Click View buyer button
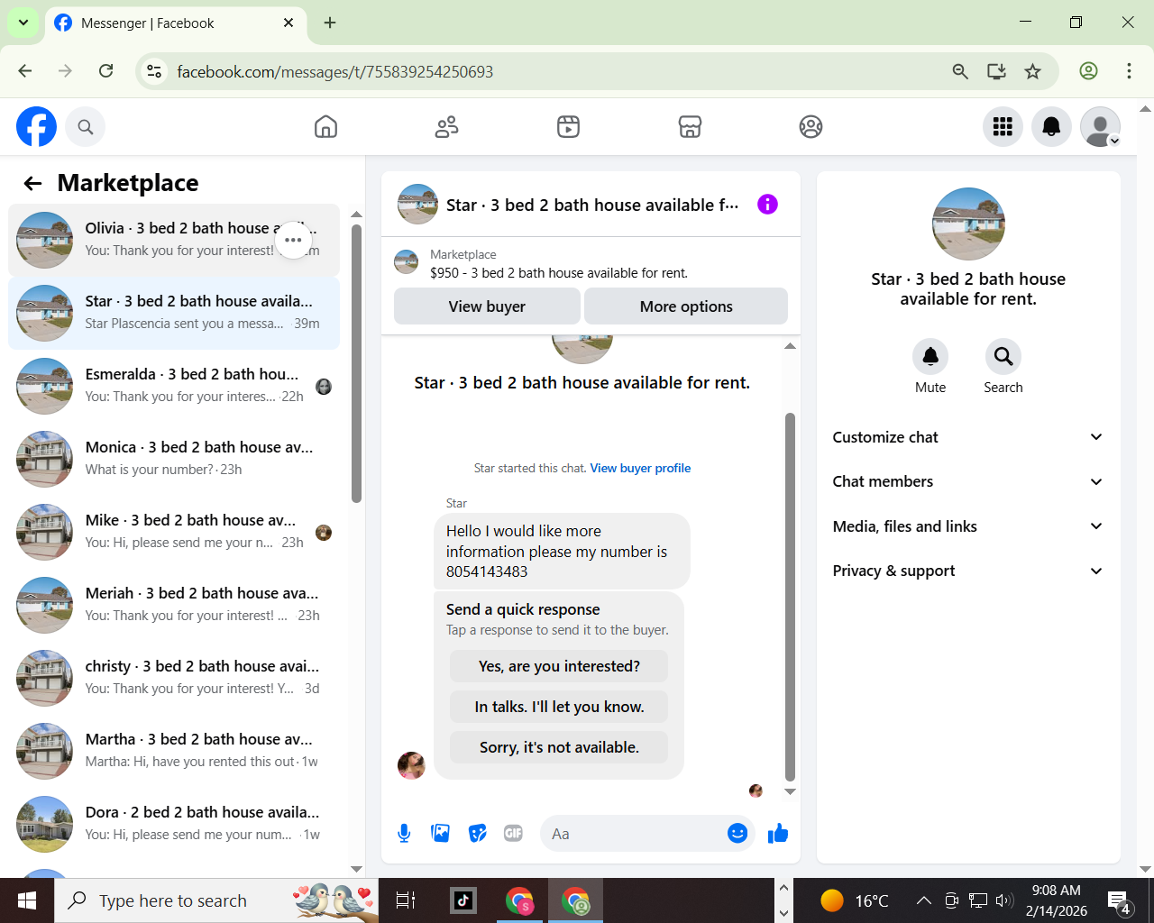The height and width of the screenshot is (923, 1154). [x=487, y=306]
